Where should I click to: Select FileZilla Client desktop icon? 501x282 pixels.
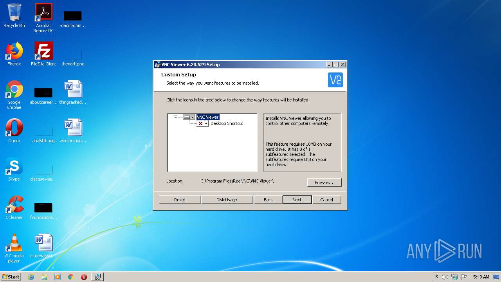(43, 54)
